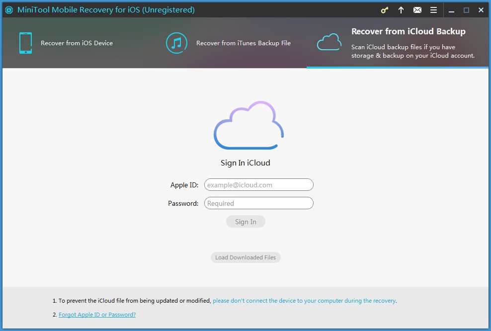Focus the Apple ID input field

coord(258,185)
